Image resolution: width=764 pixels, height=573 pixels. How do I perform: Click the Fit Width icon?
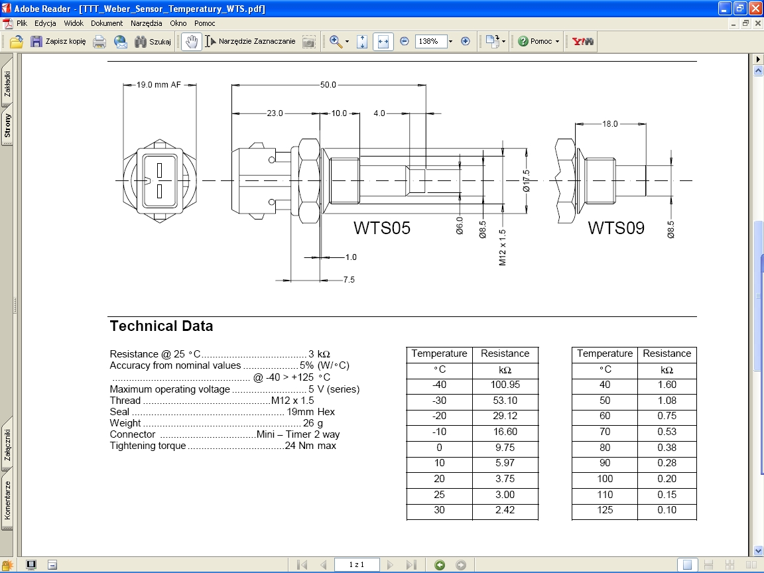(x=383, y=41)
